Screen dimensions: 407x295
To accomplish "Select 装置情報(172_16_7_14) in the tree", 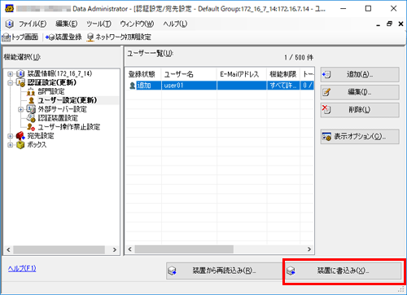I will [x=59, y=73].
